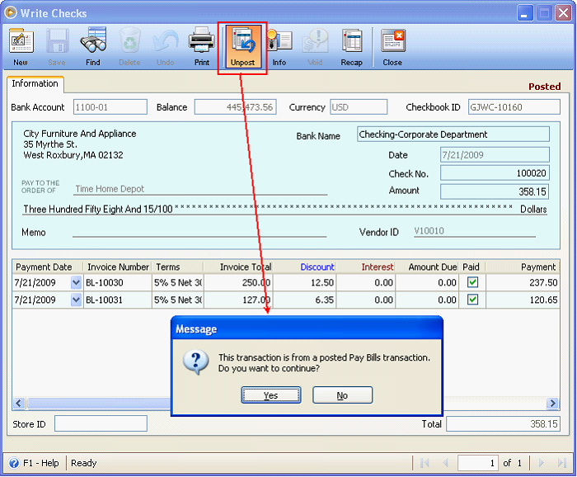
Task: Click the Terms column header
Action: pos(177,267)
